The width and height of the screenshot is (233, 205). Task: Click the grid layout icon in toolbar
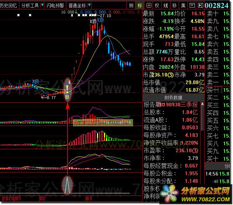coord(148,5)
